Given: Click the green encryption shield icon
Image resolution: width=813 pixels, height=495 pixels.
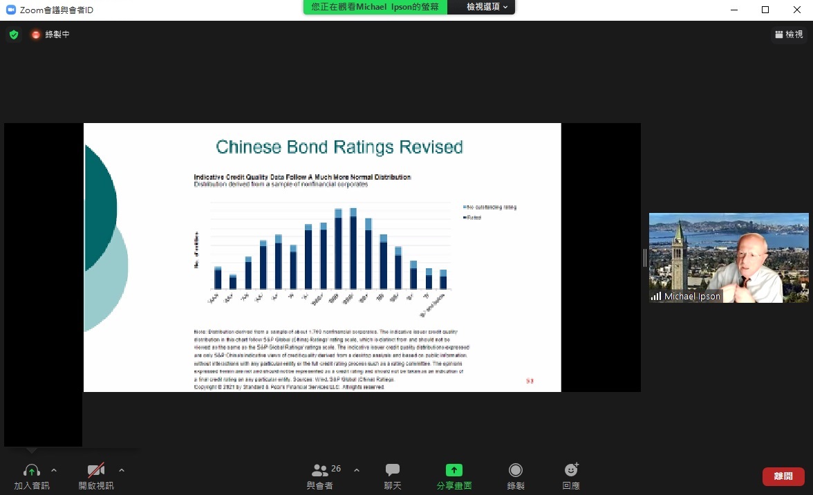Looking at the screenshot, I should click(14, 35).
